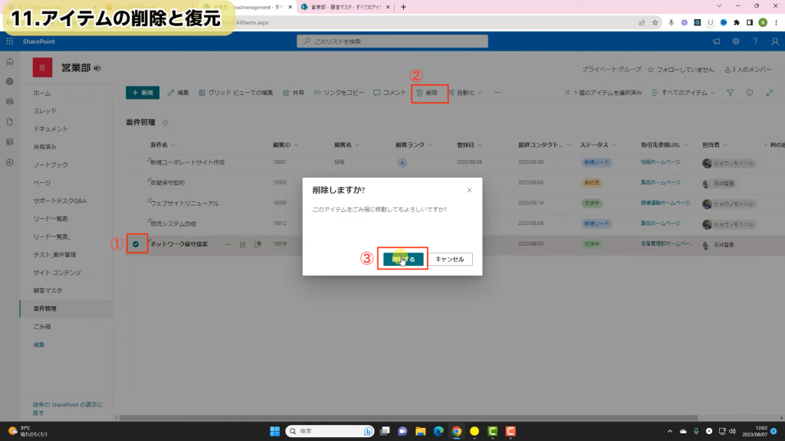Click the share icon in ネットワーク保守提案 row
This screenshot has width=785, height=441.
(242, 244)
